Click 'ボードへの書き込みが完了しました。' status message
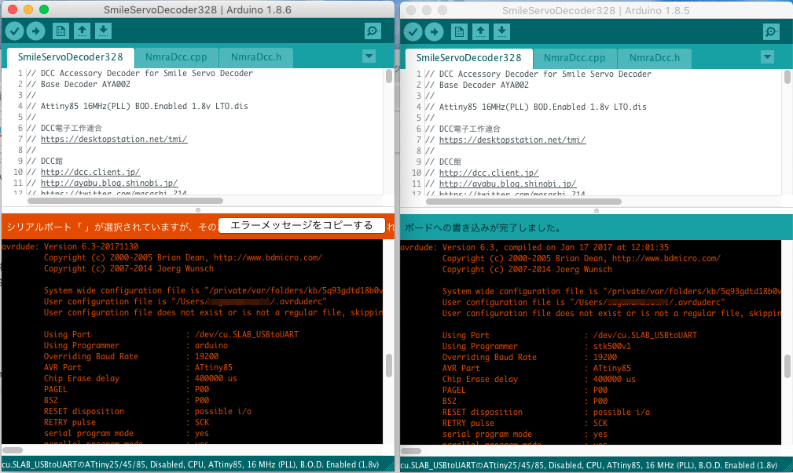793x473 pixels. tap(483, 228)
